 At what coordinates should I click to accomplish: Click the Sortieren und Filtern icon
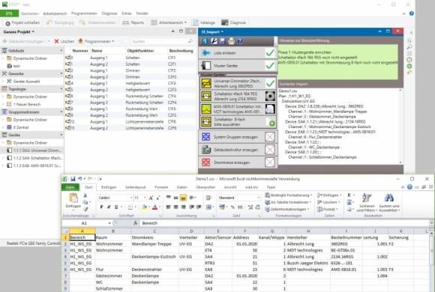click(x=367, y=198)
